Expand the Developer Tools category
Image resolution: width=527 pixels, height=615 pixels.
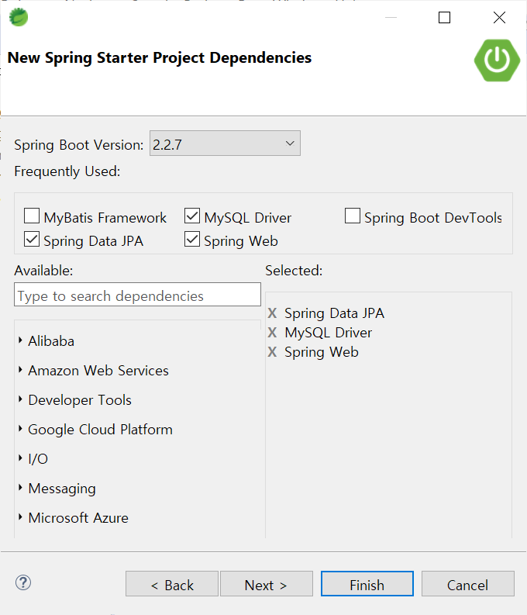coord(20,399)
